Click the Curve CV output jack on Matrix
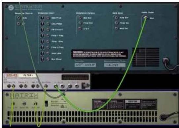 [x=13, y=104]
